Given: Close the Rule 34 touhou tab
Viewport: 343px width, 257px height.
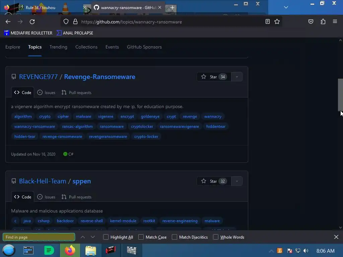Looking at the screenshot, I should (84, 7).
